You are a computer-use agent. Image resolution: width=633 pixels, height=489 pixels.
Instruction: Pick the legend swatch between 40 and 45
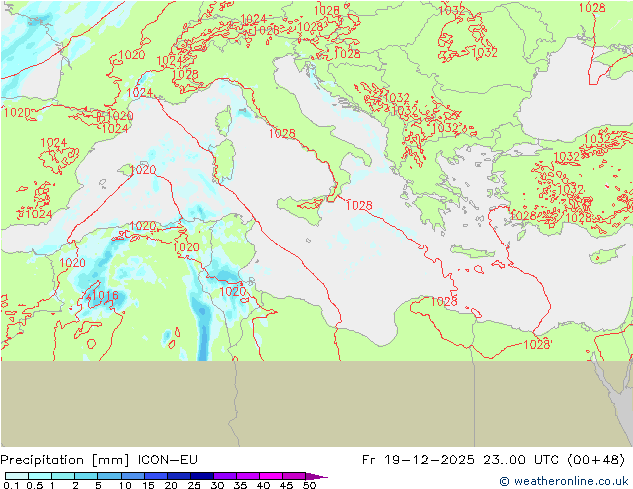pos(271,476)
